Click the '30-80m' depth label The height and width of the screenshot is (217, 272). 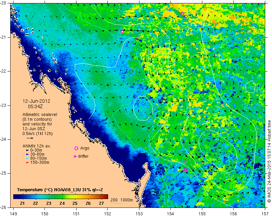click(37, 154)
